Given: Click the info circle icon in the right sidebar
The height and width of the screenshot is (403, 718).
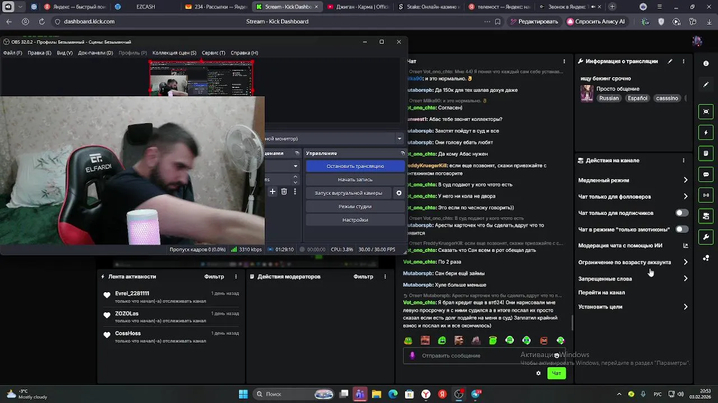Looking at the screenshot, I should (x=706, y=63).
